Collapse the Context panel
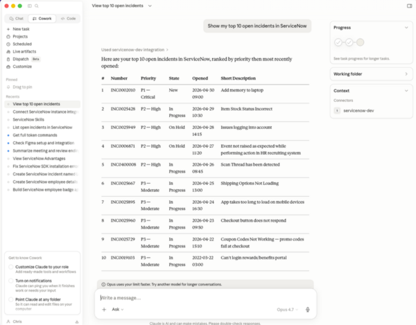Image resolution: width=416 pixels, height=325 pixels. 406,91
